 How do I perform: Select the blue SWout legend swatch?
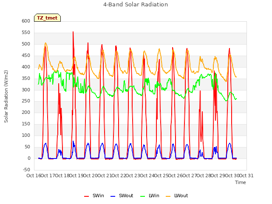(113, 196)
